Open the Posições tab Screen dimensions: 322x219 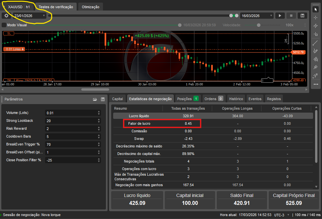click(187, 99)
